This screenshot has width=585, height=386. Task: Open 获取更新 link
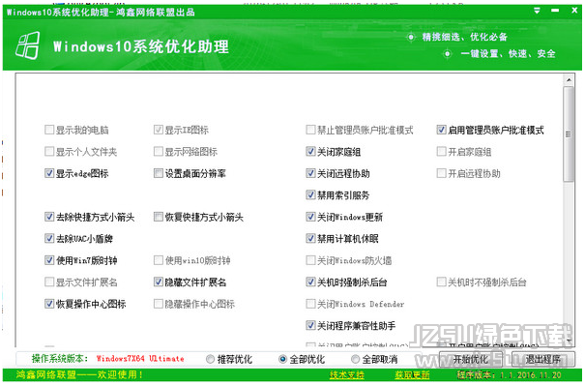click(x=412, y=374)
